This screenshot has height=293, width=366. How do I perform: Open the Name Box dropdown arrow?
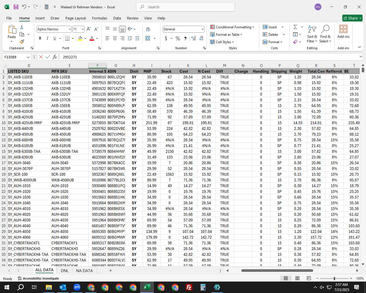pyautogui.click(x=28, y=57)
